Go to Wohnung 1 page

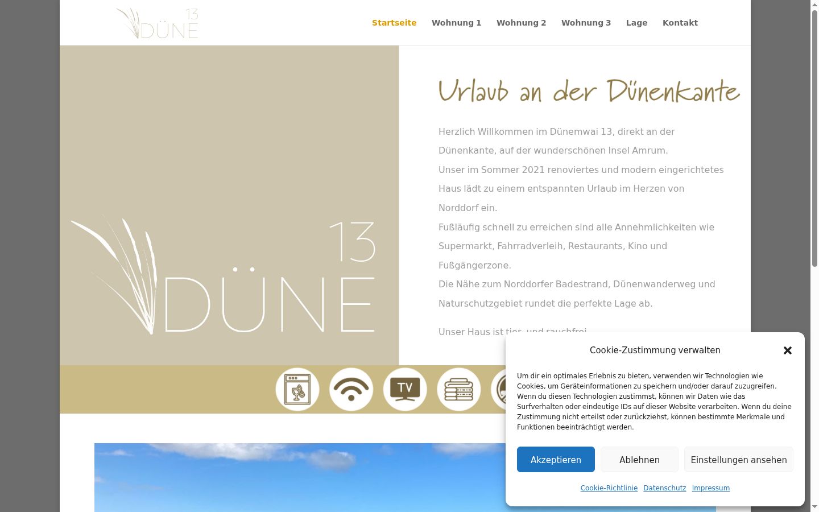pos(456,23)
